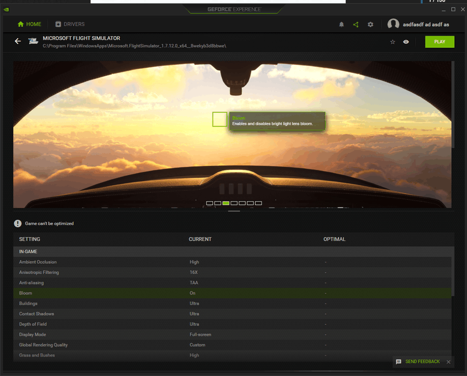Select the highlighted third carousel indicator

[x=226, y=203]
